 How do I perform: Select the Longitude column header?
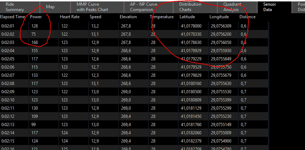point(219,17)
